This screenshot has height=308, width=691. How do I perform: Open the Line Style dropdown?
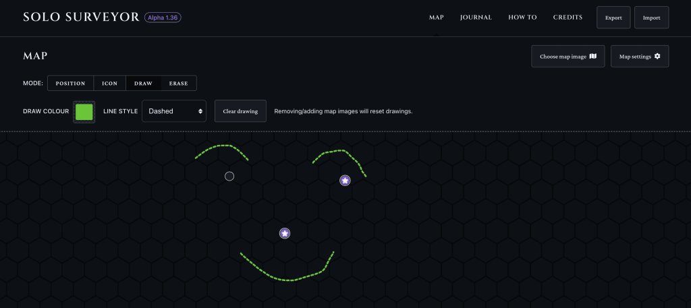173,111
